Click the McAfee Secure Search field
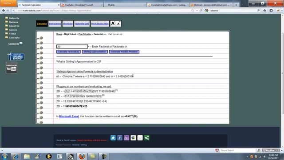 [x=237, y=150]
